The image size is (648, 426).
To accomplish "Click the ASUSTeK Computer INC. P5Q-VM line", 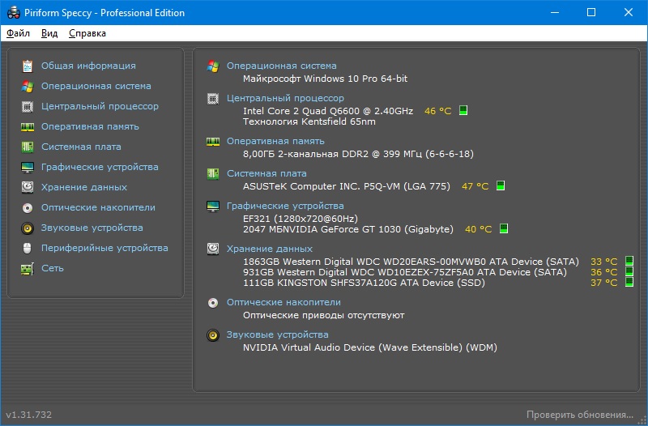I will 347,186.
